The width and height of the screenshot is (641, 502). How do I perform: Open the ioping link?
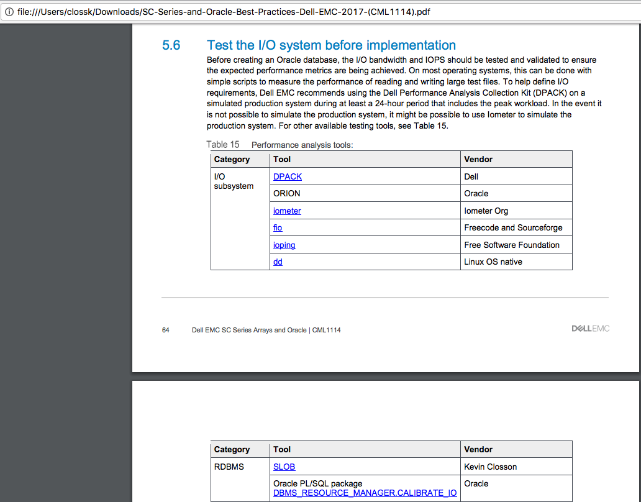(x=284, y=245)
